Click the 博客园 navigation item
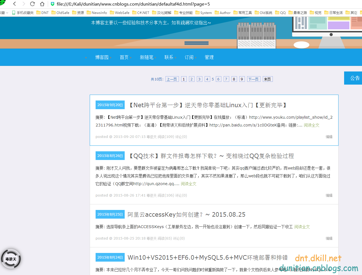Image resolution: width=362 pixels, height=275 pixels. click(x=102, y=57)
